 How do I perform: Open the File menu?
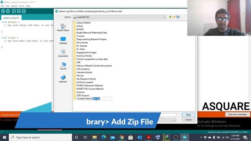click(2, 6)
